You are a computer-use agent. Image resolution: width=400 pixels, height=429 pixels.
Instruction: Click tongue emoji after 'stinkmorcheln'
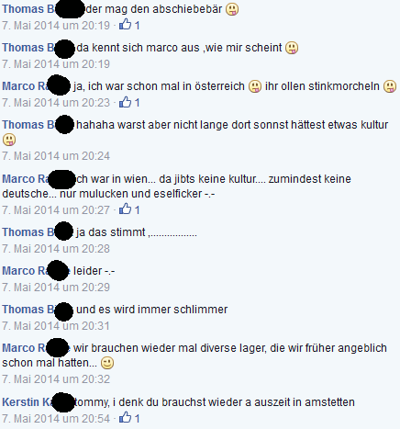point(390,86)
